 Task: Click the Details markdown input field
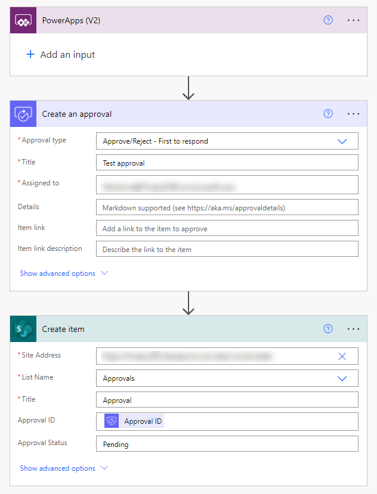coord(227,207)
